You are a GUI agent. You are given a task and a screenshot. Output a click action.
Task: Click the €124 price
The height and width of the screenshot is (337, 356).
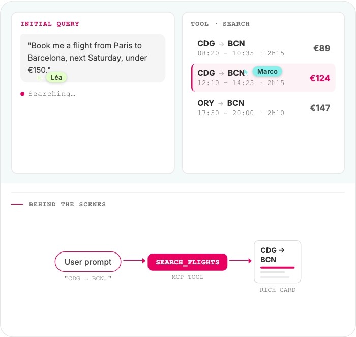coord(320,78)
